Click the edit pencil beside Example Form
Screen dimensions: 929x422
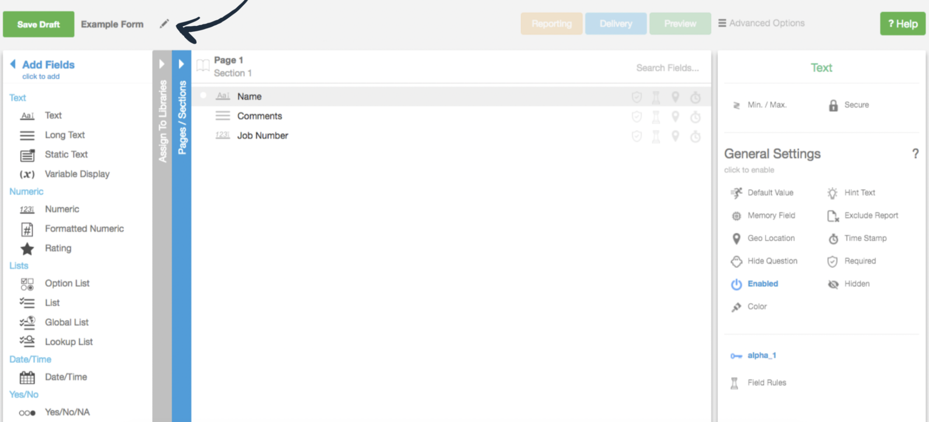[164, 24]
